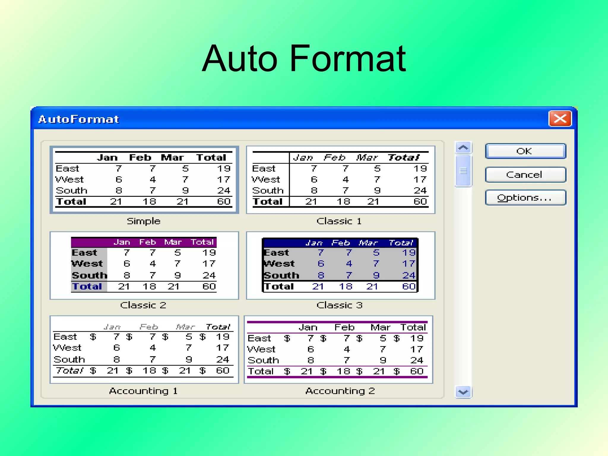This screenshot has height=456, width=608.
Task: Click the scrollbar up arrow
Action: pos(463,148)
